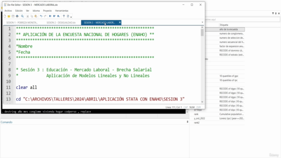Viewport: 281px width, 158px height.
Task: Open the tab list dropdown arrow
Action: 202,22
